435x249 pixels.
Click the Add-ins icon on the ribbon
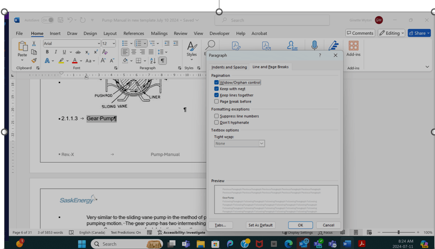pos(354,47)
